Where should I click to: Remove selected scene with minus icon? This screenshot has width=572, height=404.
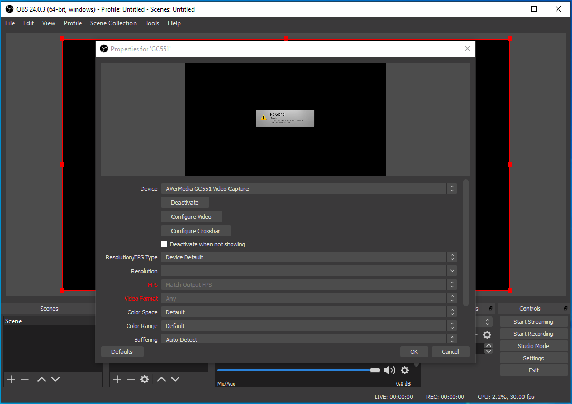[25, 379]
